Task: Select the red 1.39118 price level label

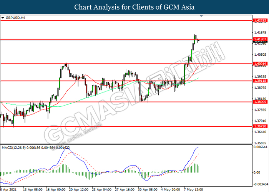Action: [x=260, y=81]
